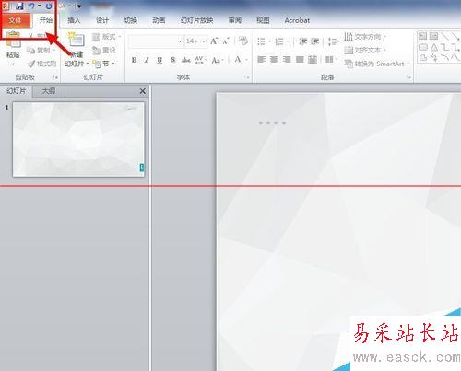Select the text box shape

pyautogui.click(x=423, y=36)
